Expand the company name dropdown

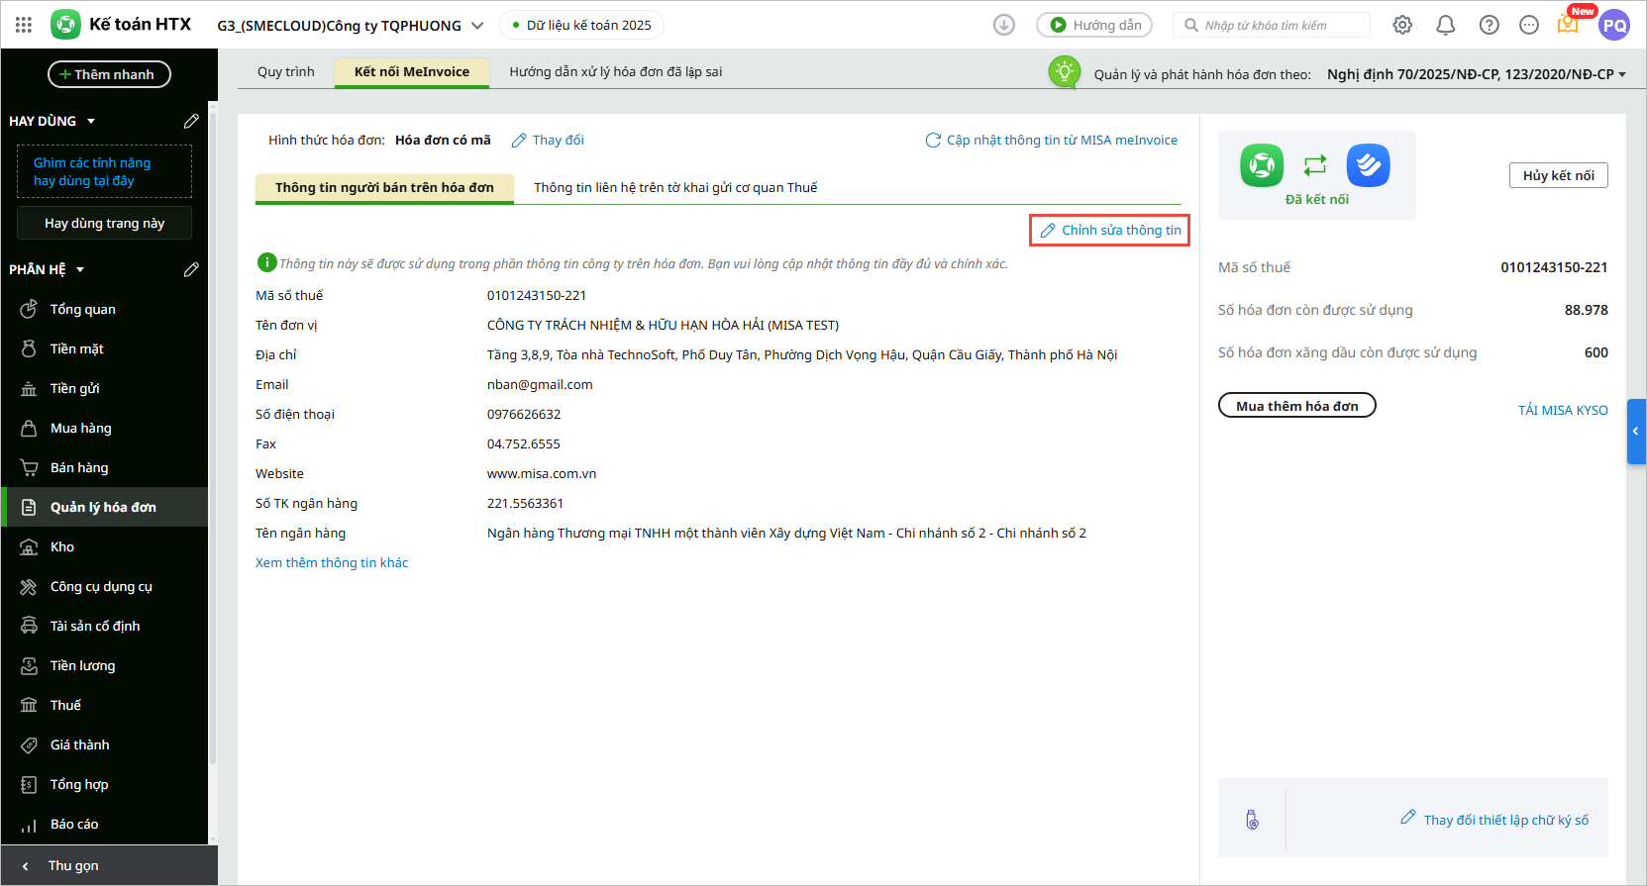(x=477, y=26)
